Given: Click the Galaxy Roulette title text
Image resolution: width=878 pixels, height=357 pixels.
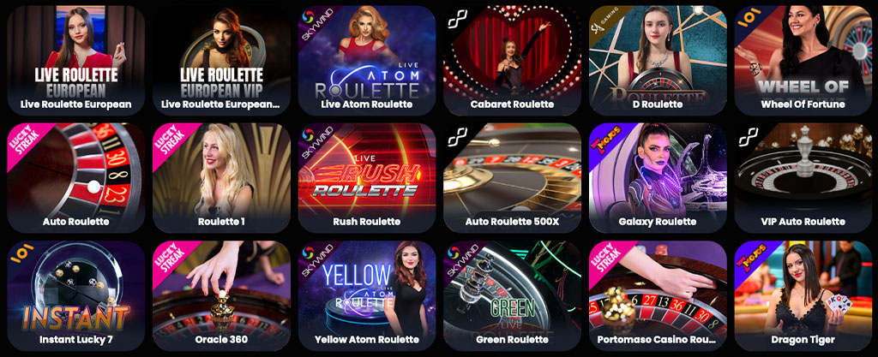Looking at the screenshot, I should point(658,222).
